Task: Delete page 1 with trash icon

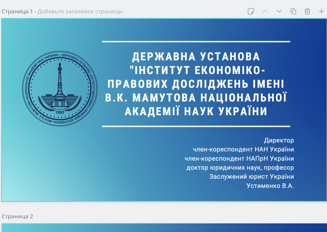Action: click(307, 11)
